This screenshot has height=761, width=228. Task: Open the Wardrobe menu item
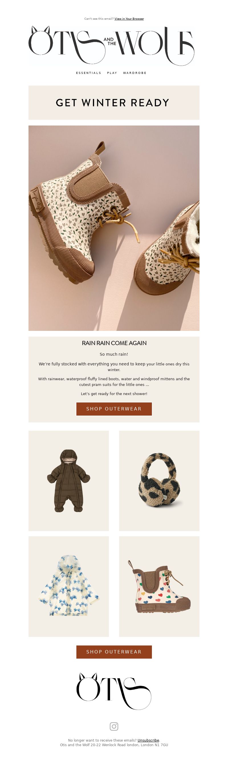click(x=135, y=73)
